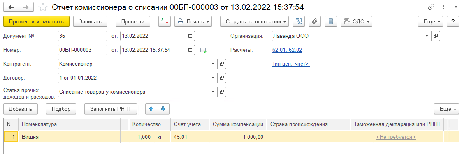Open top Еще menu

point(431,21)
